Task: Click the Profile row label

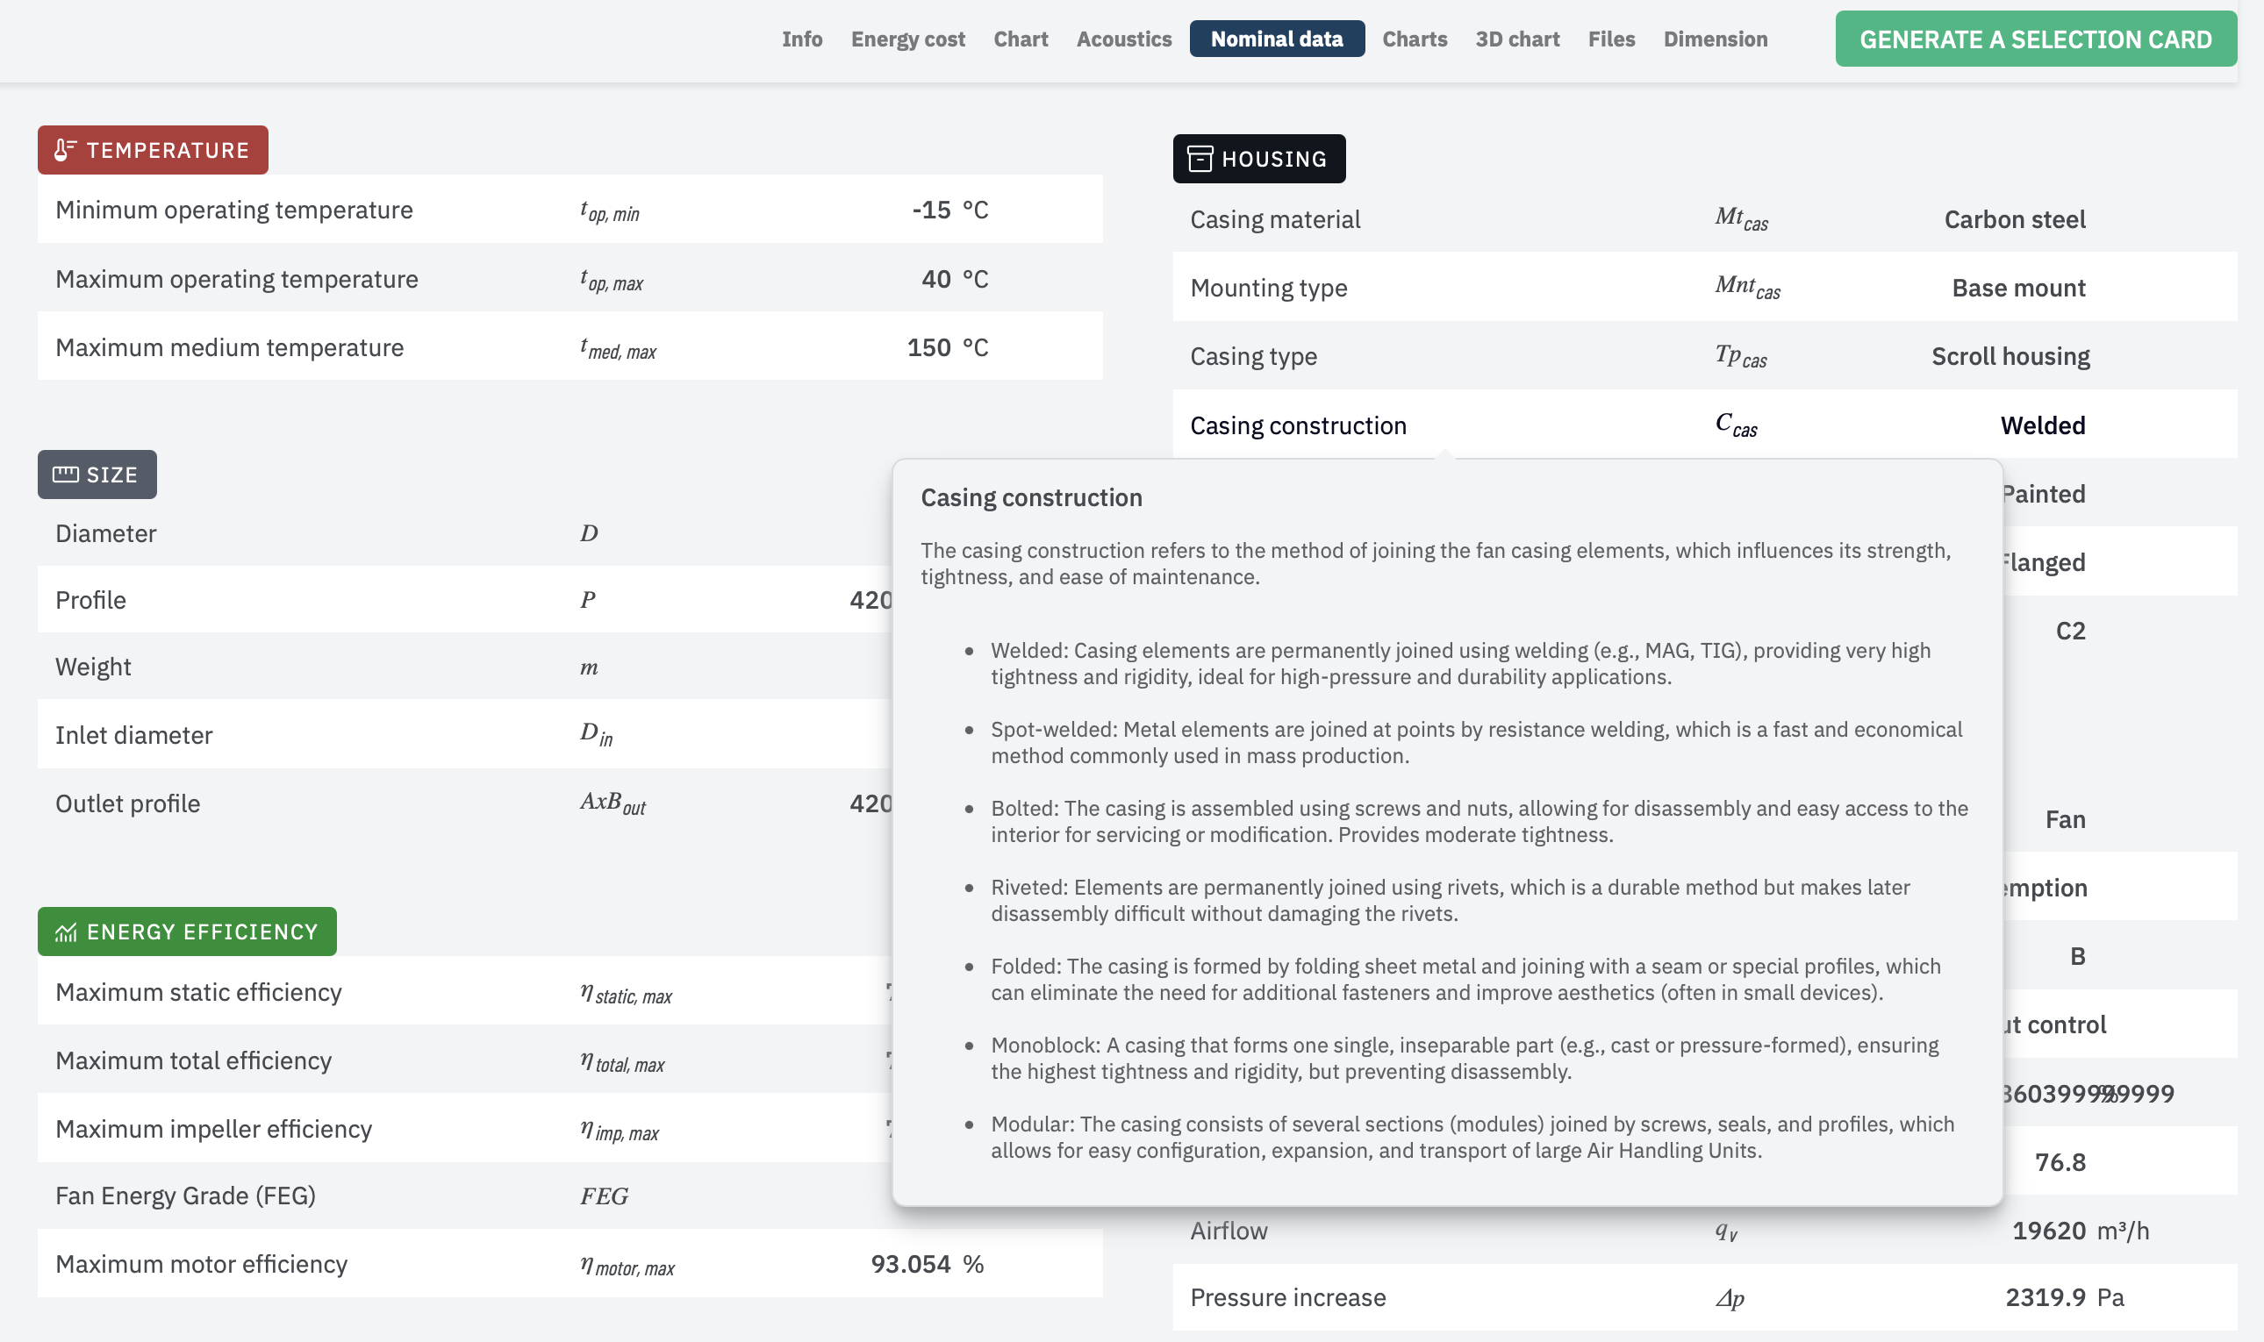Action: tap(90, 601)
